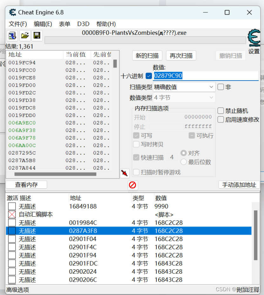The height and width of the screenshot is (295, 264).
Task: Click 高级选项 at the bottom
Action: (x=18, y=290)
